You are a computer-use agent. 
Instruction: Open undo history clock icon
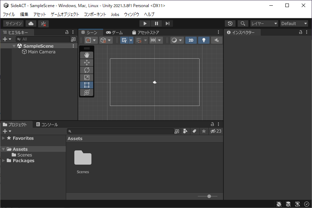click(x=230, y=23)
